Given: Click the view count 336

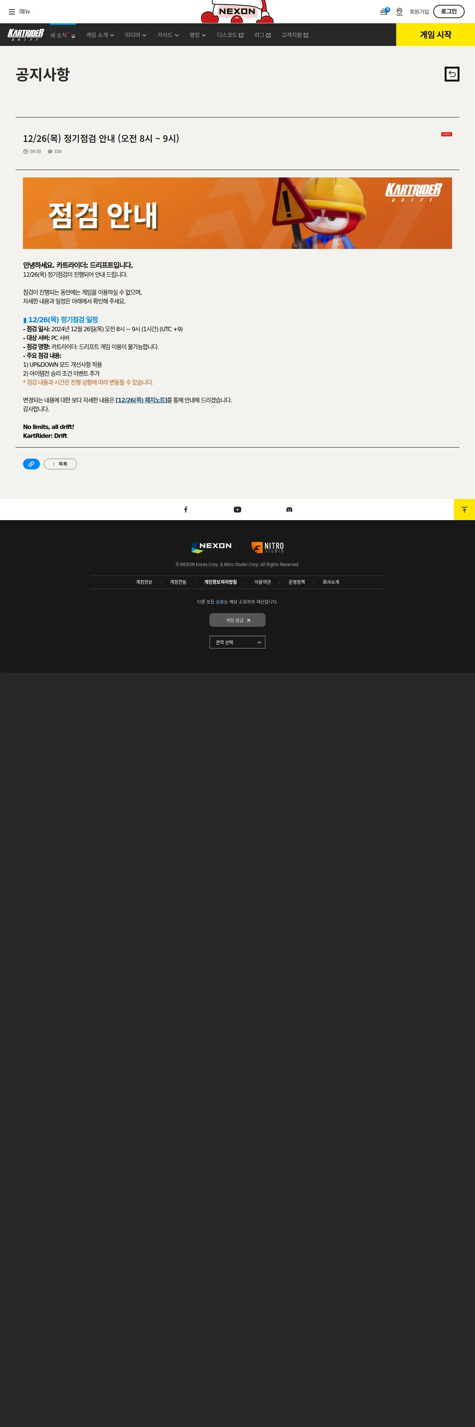Looking at the screenshot, I should (55, 151).
